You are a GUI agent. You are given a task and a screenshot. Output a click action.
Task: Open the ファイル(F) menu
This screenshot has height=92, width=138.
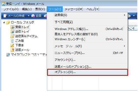tap(11, 9)
